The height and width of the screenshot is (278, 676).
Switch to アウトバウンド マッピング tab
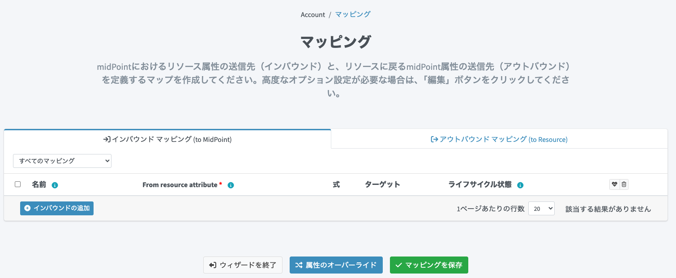click(x=499, y=139)
